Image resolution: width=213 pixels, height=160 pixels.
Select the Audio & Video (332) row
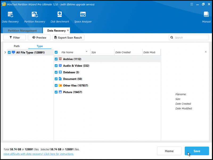tap(107, 66)
